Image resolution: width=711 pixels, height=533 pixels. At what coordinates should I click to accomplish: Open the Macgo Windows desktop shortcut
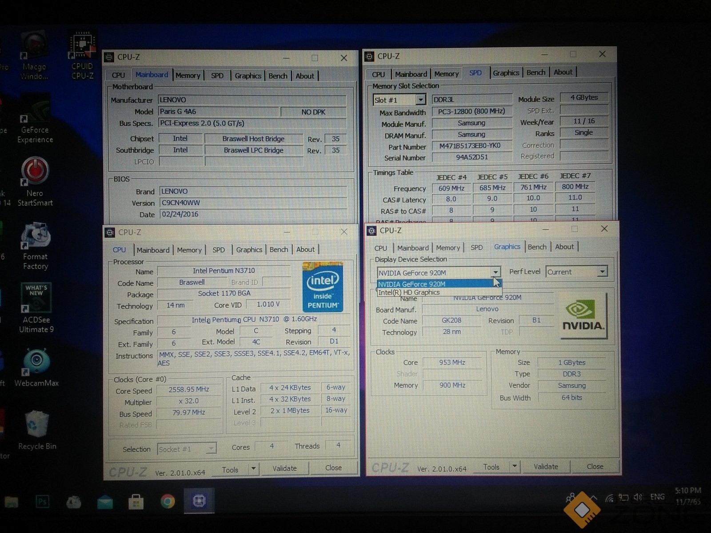34,56
